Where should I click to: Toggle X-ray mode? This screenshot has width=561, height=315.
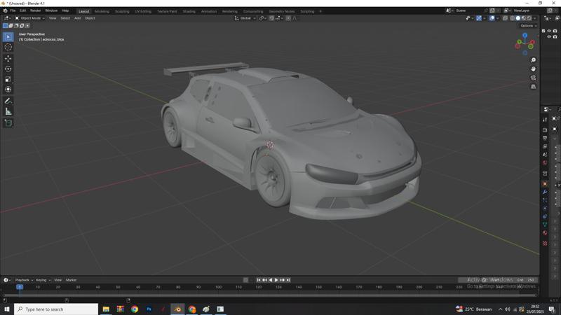coord(505,18)
